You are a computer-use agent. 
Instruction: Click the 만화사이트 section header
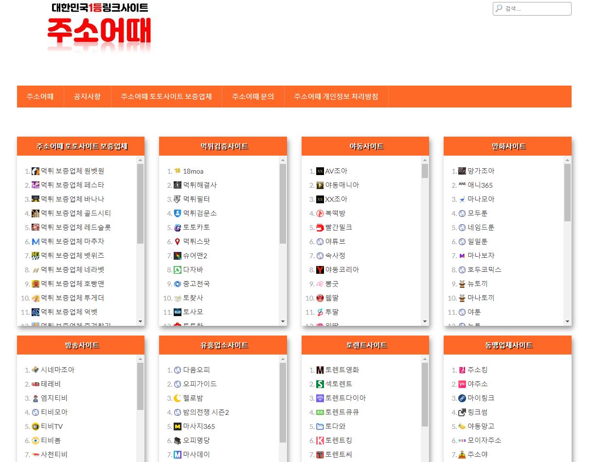pos(507,146)
